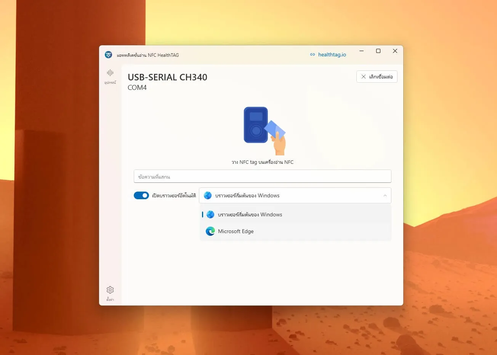497x355 pixels.
Task: Click the Microsoft Edge logo icon
Action: [x=210, y=231]
